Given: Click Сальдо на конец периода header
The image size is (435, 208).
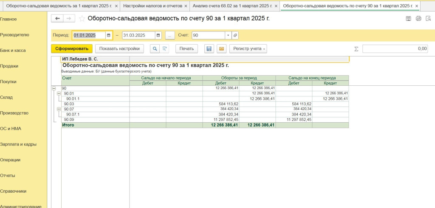Looking at the screenshot, I should tap(312, 78).
